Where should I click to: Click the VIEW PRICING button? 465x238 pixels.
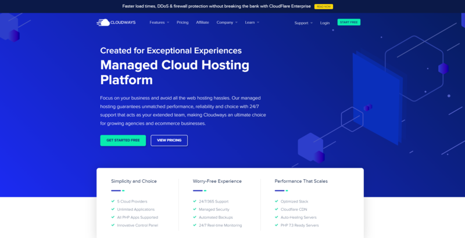tap(169, 140)
